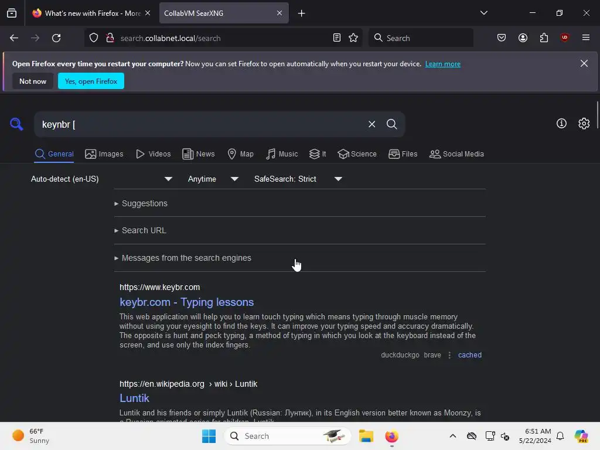Select the Map search category
This screenshot has height=450, width=600.
tap(241, 154)
